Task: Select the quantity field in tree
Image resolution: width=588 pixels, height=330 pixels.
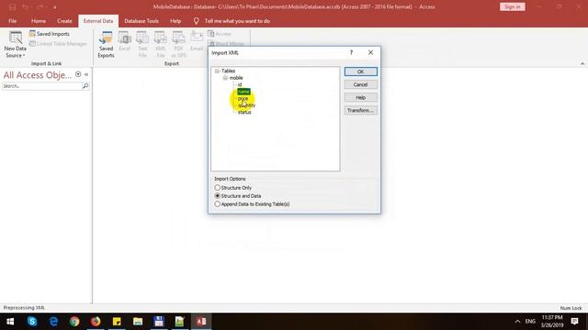Action: (246, 105)
